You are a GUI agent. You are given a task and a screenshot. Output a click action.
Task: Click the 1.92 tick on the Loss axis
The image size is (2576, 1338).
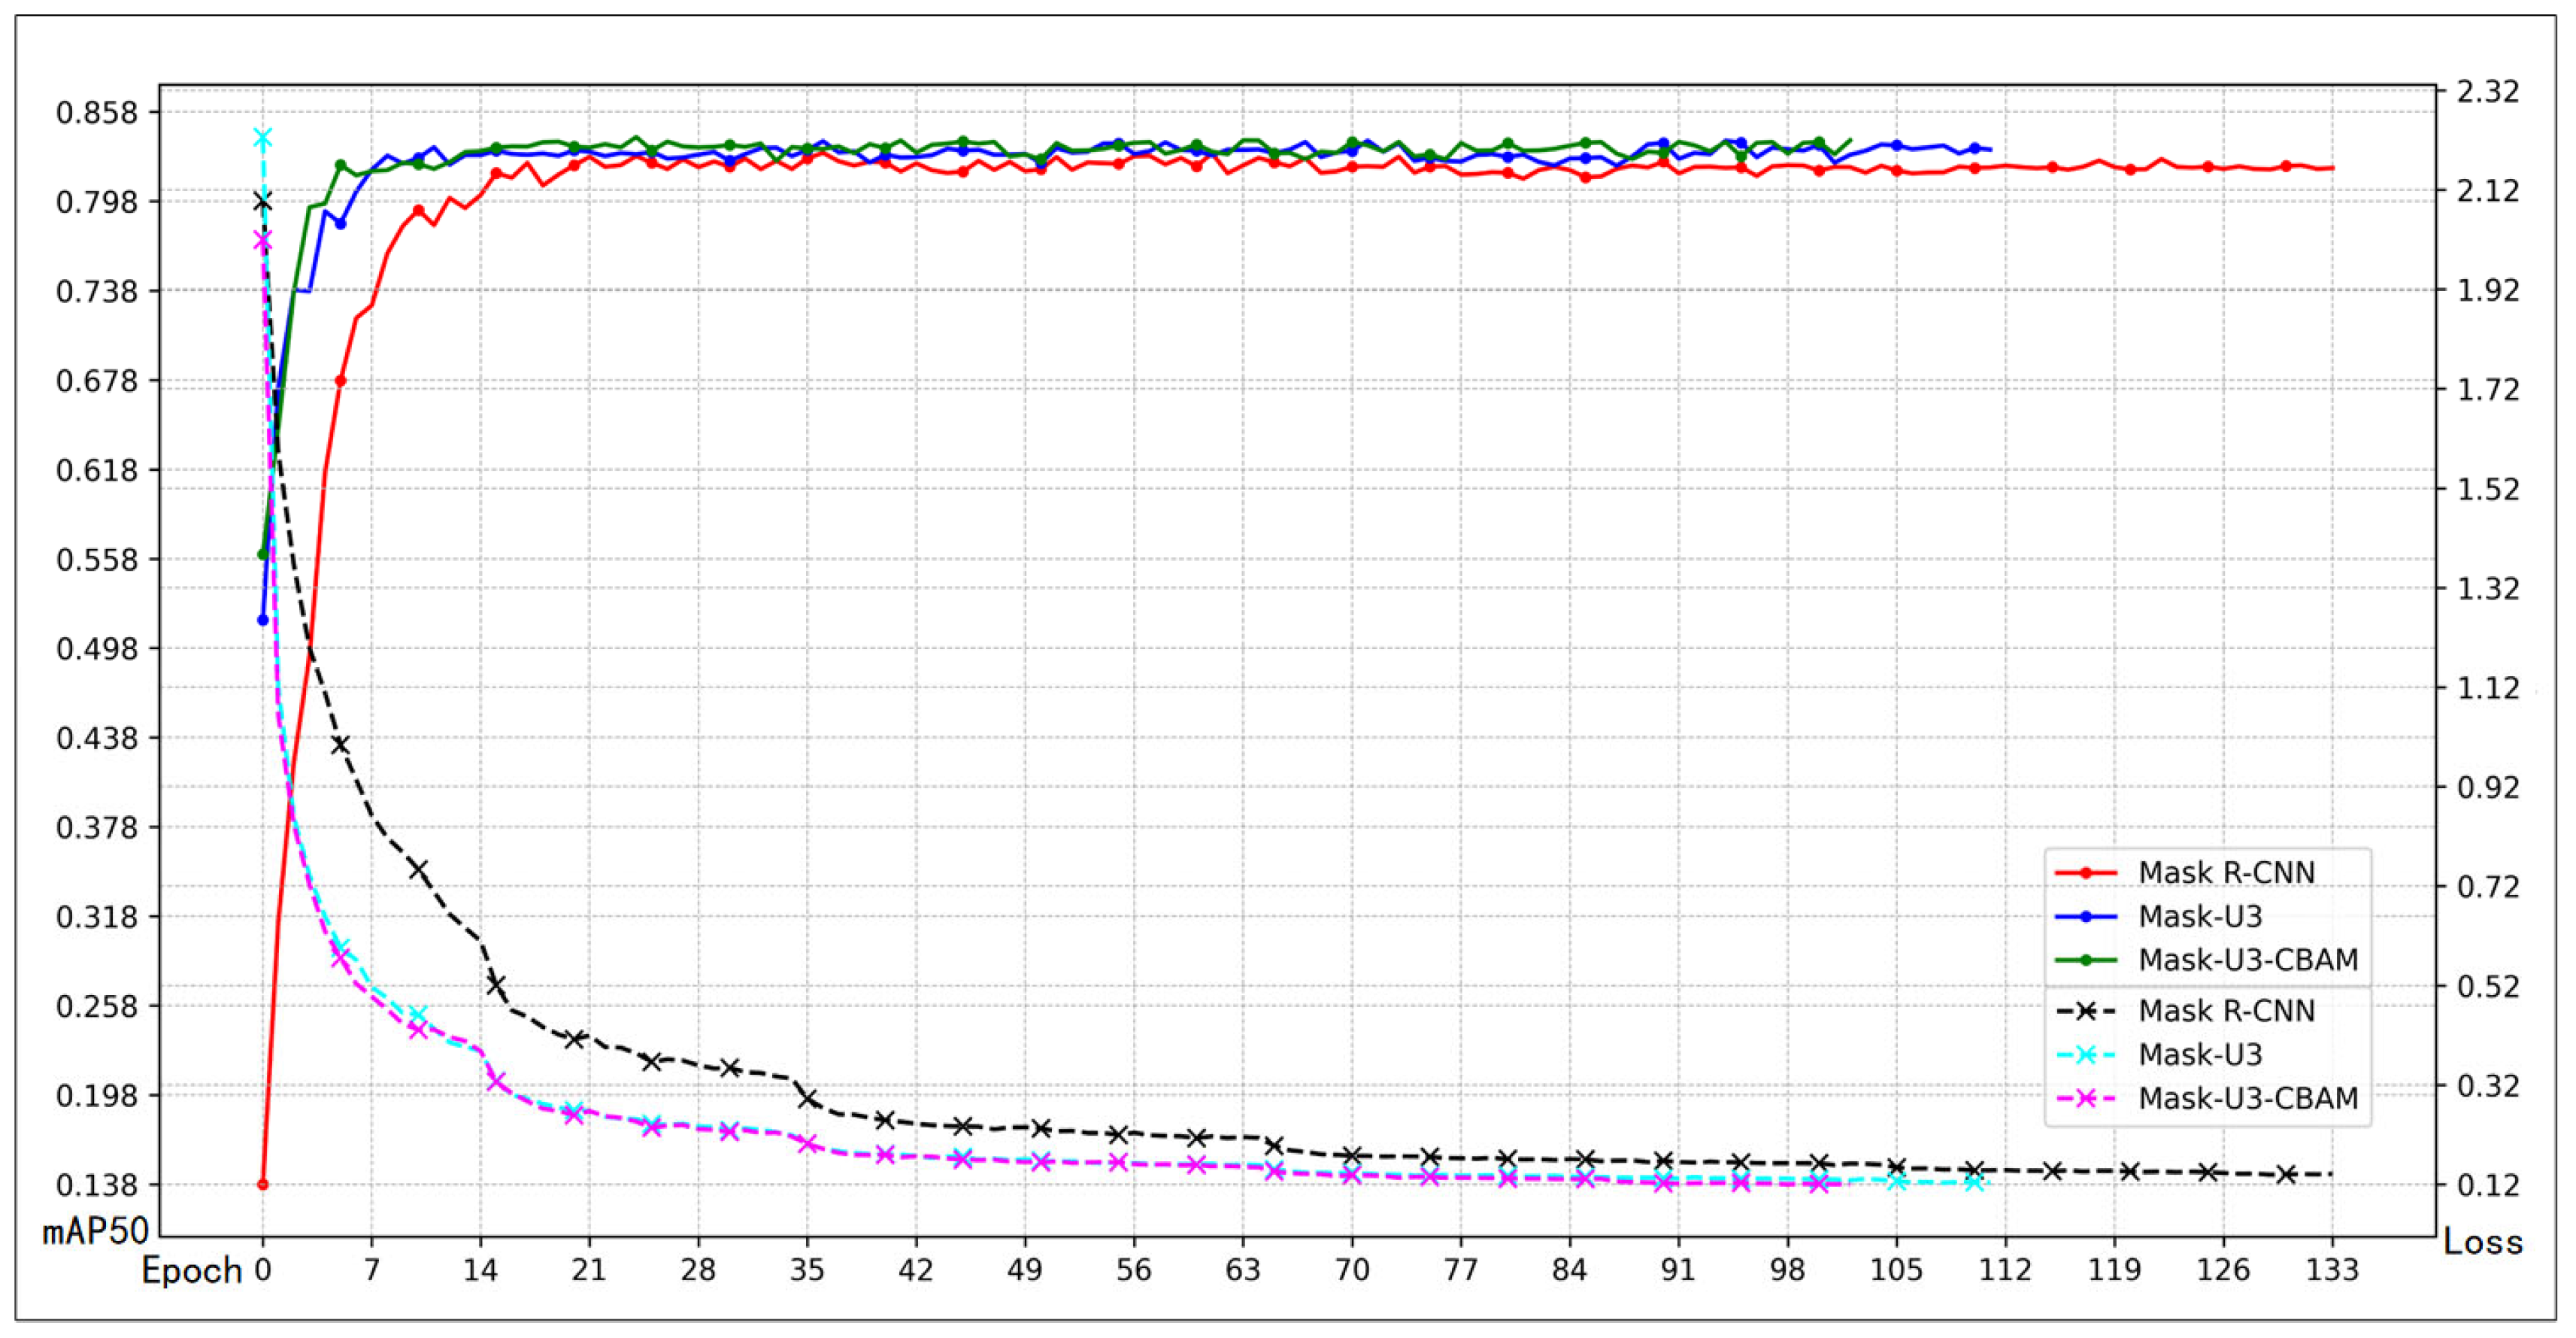[x=2489, y=290]
